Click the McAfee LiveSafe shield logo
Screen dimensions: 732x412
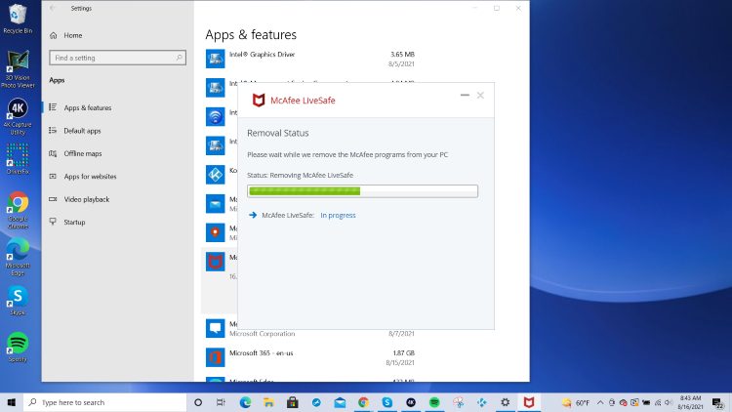(x=259, y=101)
